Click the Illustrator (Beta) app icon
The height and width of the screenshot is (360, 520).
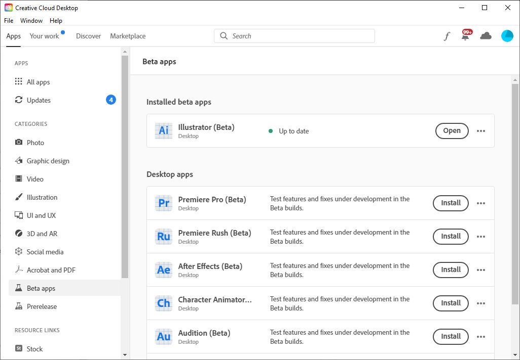(164, 131)
